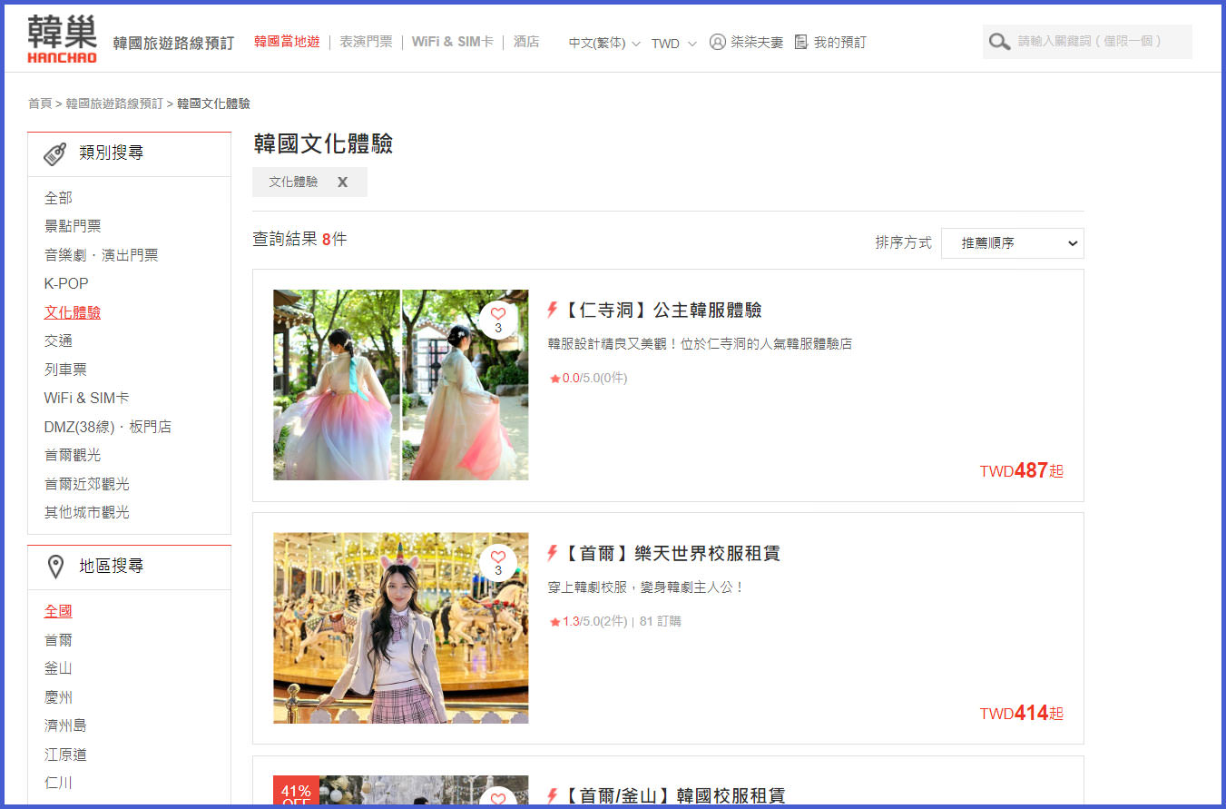Switch to 表演門票 in top navigation
This screenshot has width=1226, height=809.
(366, 42)
